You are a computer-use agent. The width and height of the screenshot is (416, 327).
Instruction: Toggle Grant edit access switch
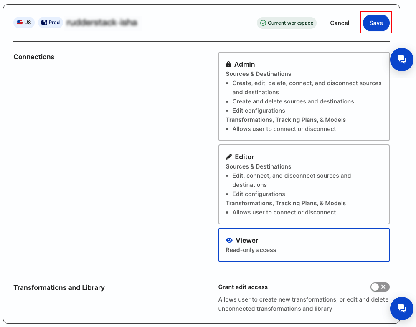[380, 287]
